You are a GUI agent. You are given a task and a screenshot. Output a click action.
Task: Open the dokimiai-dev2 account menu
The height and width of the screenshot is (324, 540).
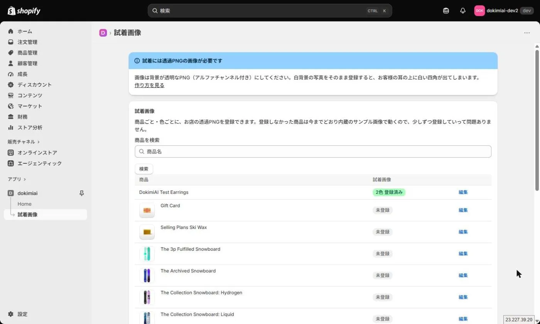pyautogui.click(x=504, y=11)
